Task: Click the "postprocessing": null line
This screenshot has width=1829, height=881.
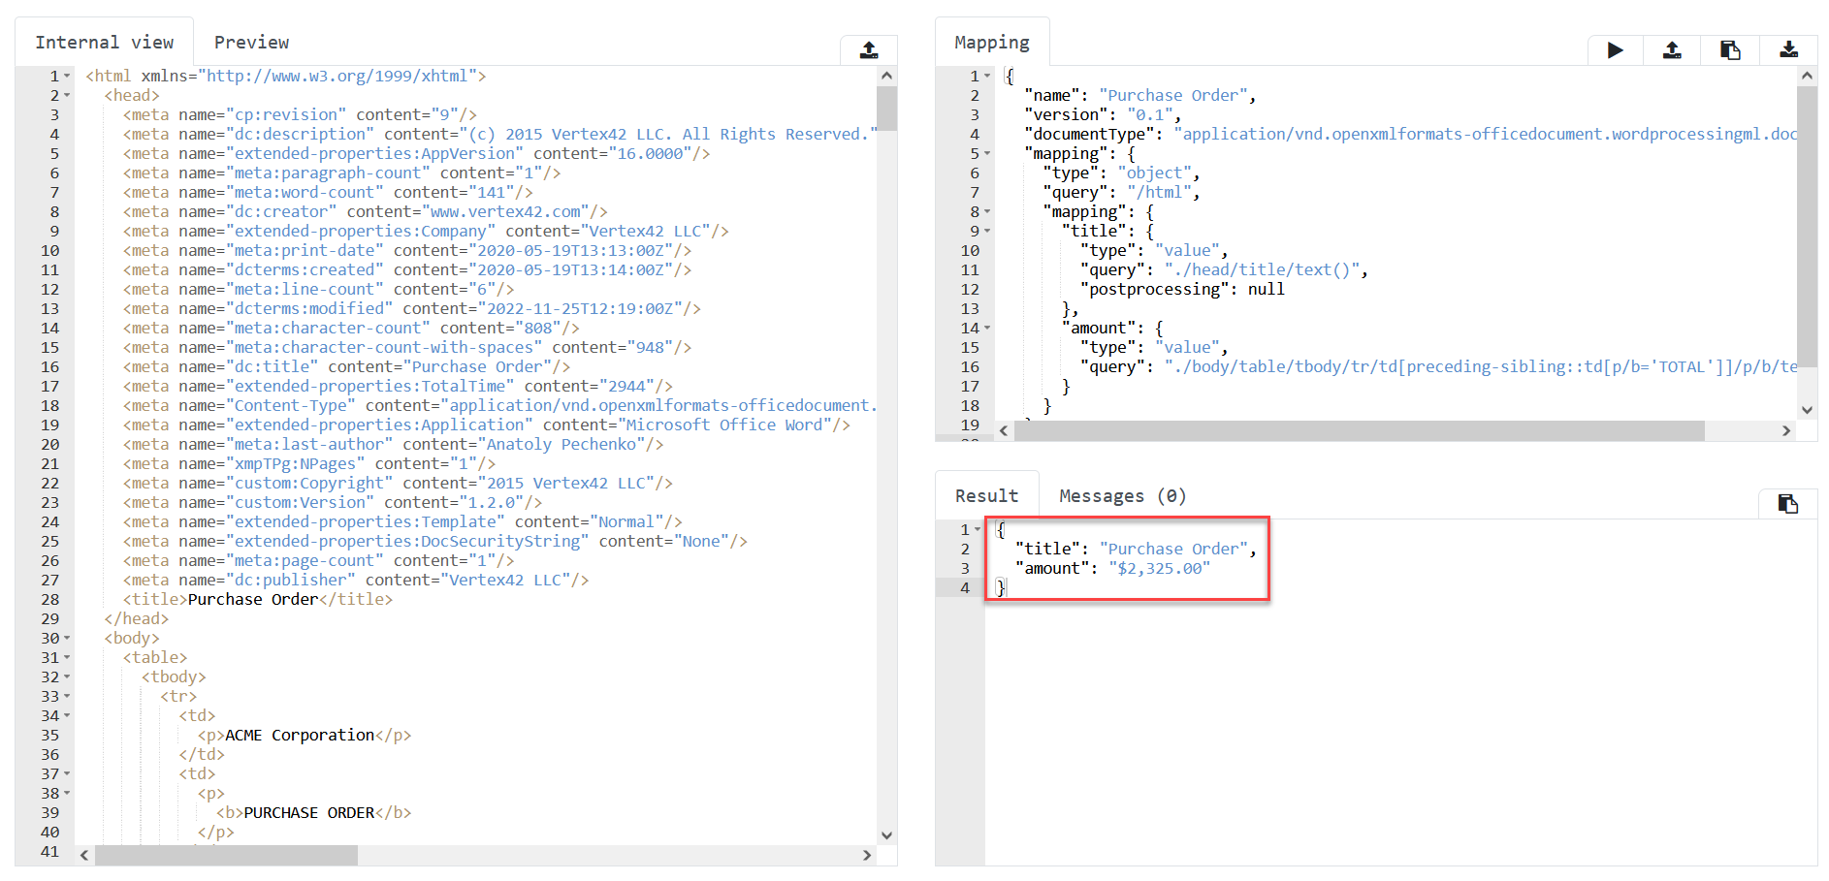Action: pyautogui.click(x=1182, y=289)
